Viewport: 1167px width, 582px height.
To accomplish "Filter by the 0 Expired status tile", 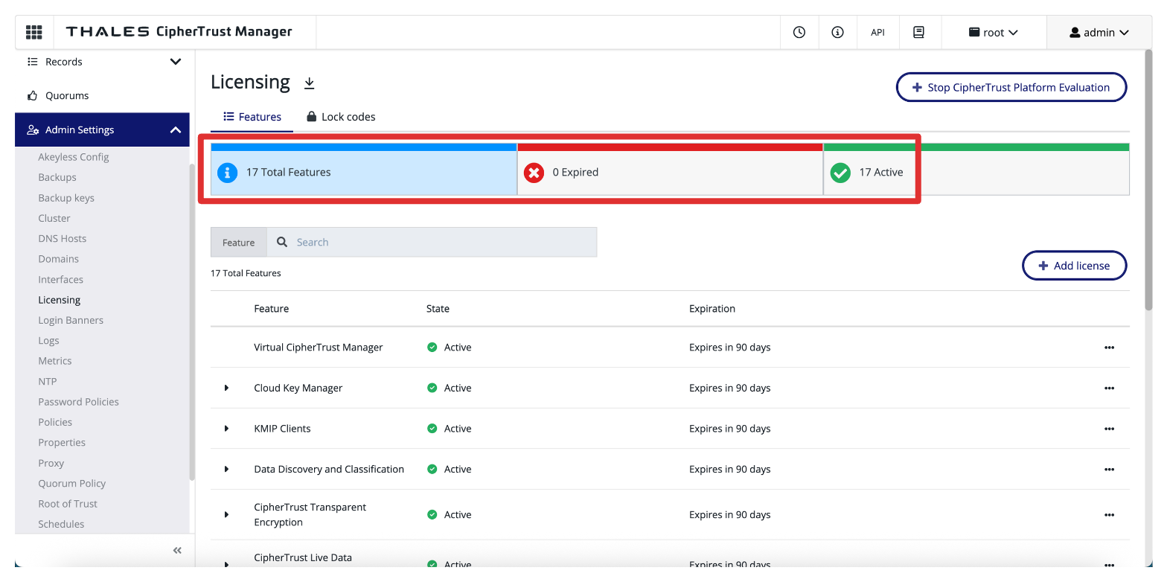I will (670, 173).
